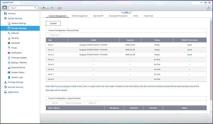This screenshot has width=213, height=124.
Task: Click the SMART Information column header
Action: (x=190, y=40)
